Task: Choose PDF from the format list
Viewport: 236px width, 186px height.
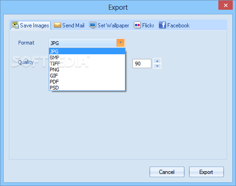Action: pyautogui.click(x=87, y=82)
